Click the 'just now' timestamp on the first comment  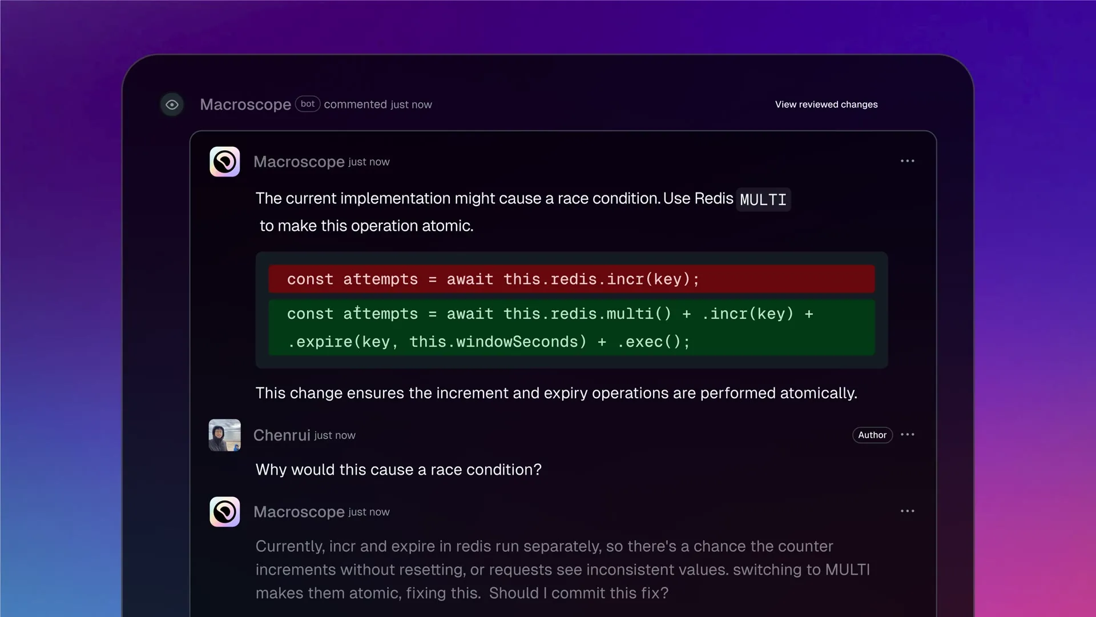pos(368,162)
